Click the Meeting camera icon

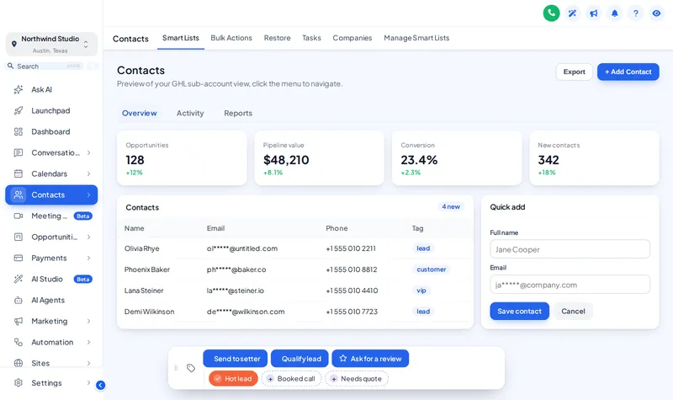click(x=18, y=216)
